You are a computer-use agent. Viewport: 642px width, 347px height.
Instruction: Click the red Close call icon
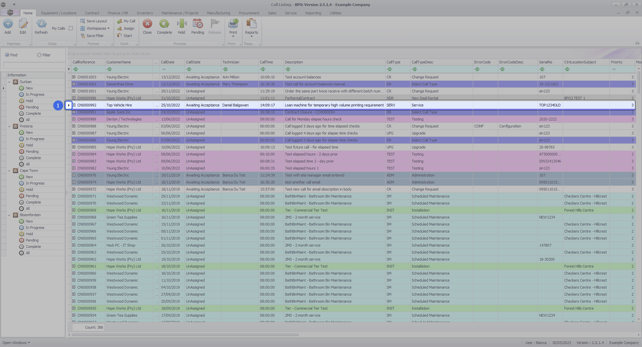coord(147,24)
